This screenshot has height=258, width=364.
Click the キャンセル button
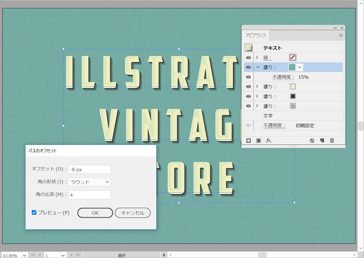tap(133, 213)
